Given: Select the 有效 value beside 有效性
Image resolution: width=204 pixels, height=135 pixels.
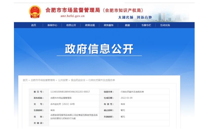Looking at the screenshot, I should tap(123, 104).
